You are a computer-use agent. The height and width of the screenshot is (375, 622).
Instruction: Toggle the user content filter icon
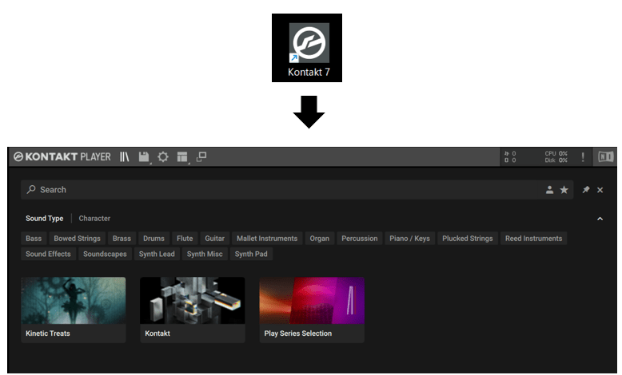(549, 190)
